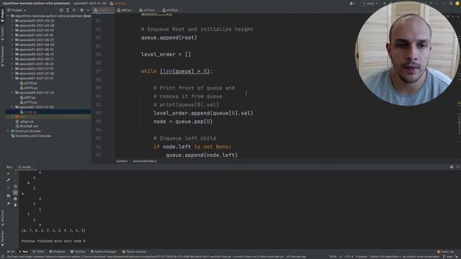Click the up arrow in Run console toolbar
Image resolution: width=461 pixels, height=259 pixels.
(15, 173)
